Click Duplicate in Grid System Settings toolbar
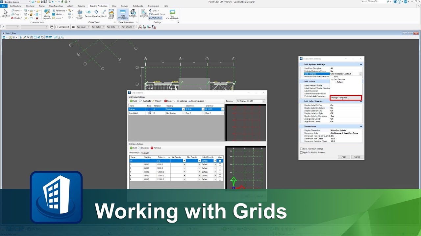 click(145, 101)
